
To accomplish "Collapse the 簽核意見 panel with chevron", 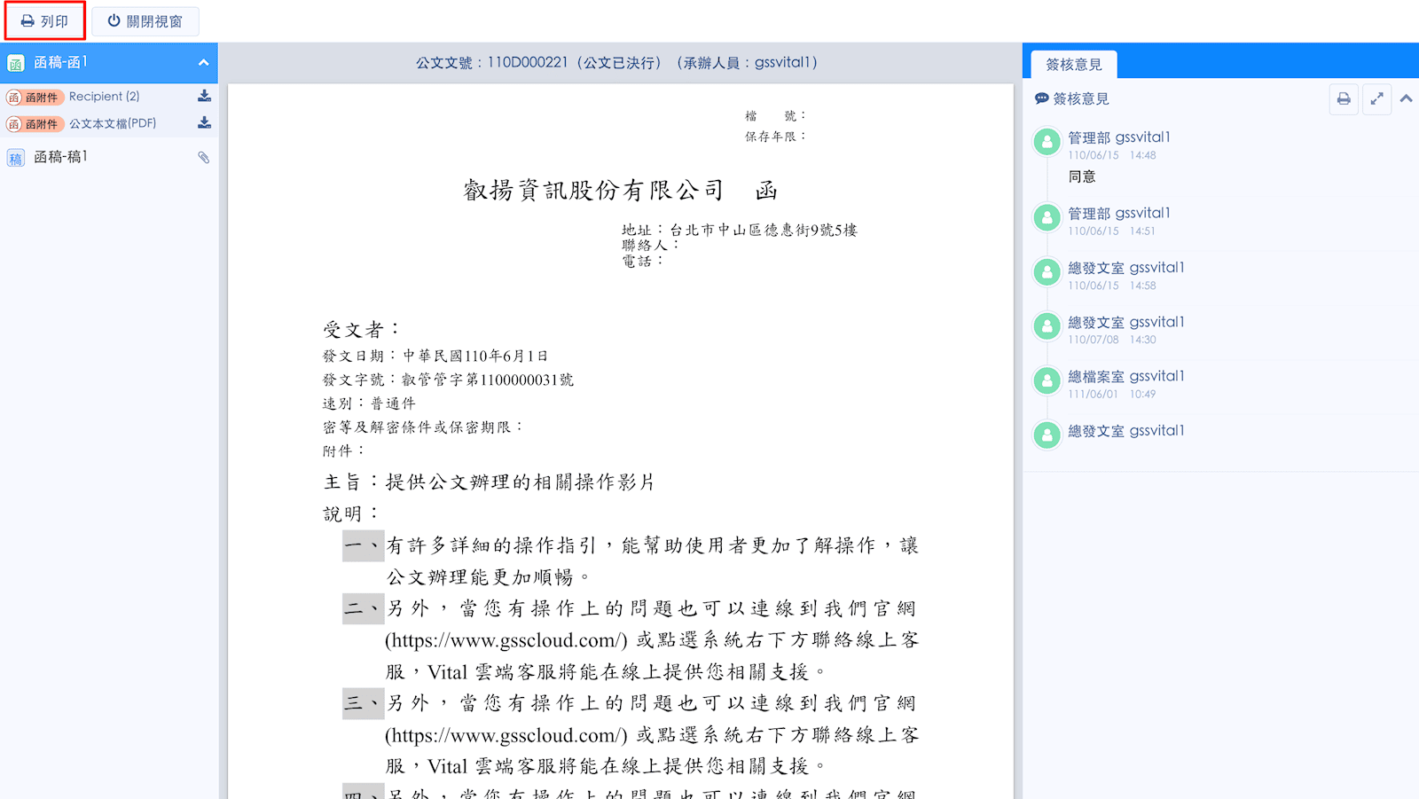I will click(x=1406, y=98).
